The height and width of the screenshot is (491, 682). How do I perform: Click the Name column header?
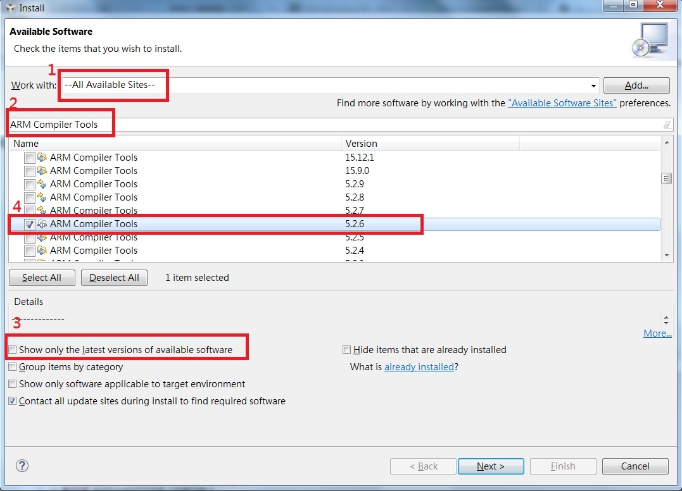pos(175,144)
